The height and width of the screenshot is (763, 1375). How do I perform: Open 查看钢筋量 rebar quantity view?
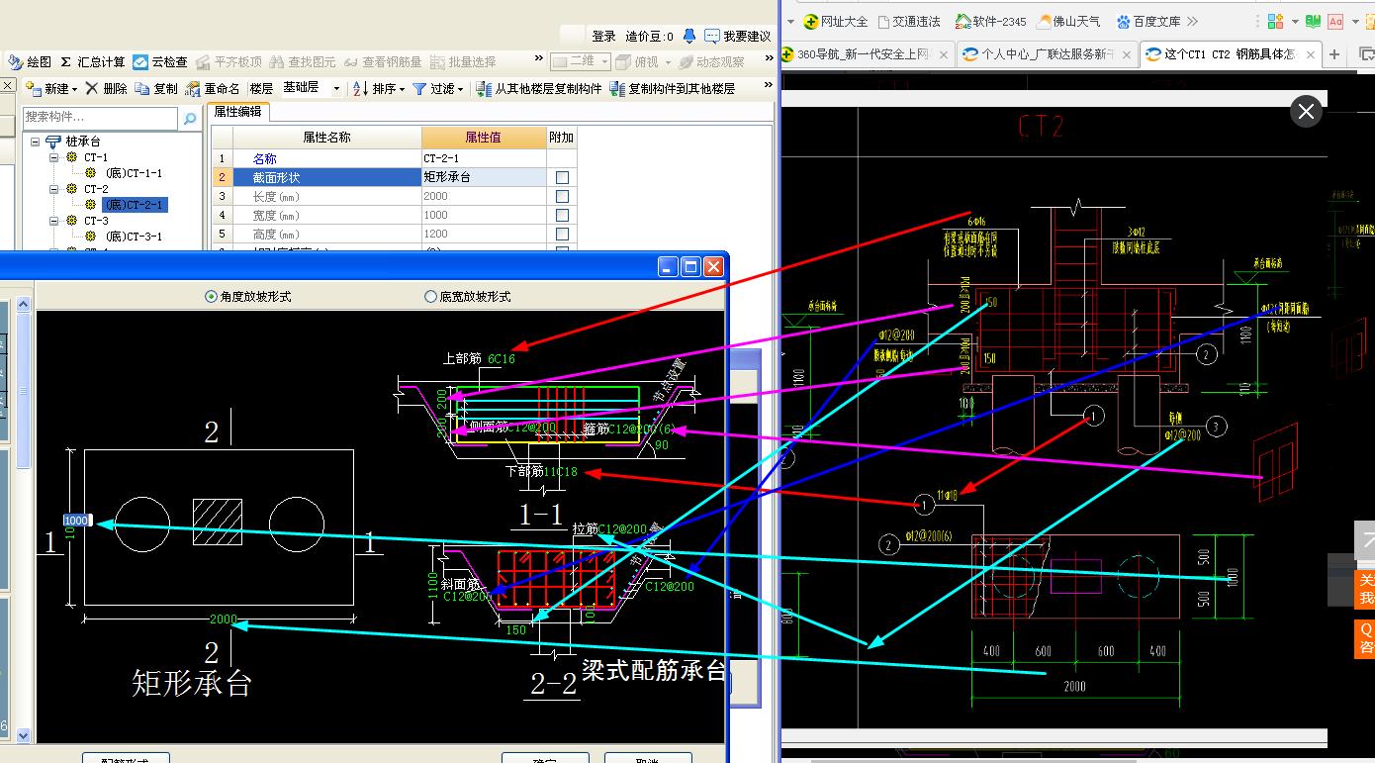[382, 61]
